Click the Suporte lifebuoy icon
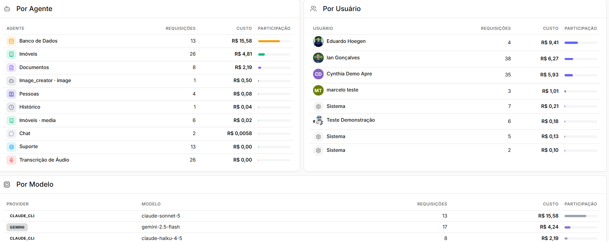The height and width of the screenshot is (242, 609). tap(11, 147)
